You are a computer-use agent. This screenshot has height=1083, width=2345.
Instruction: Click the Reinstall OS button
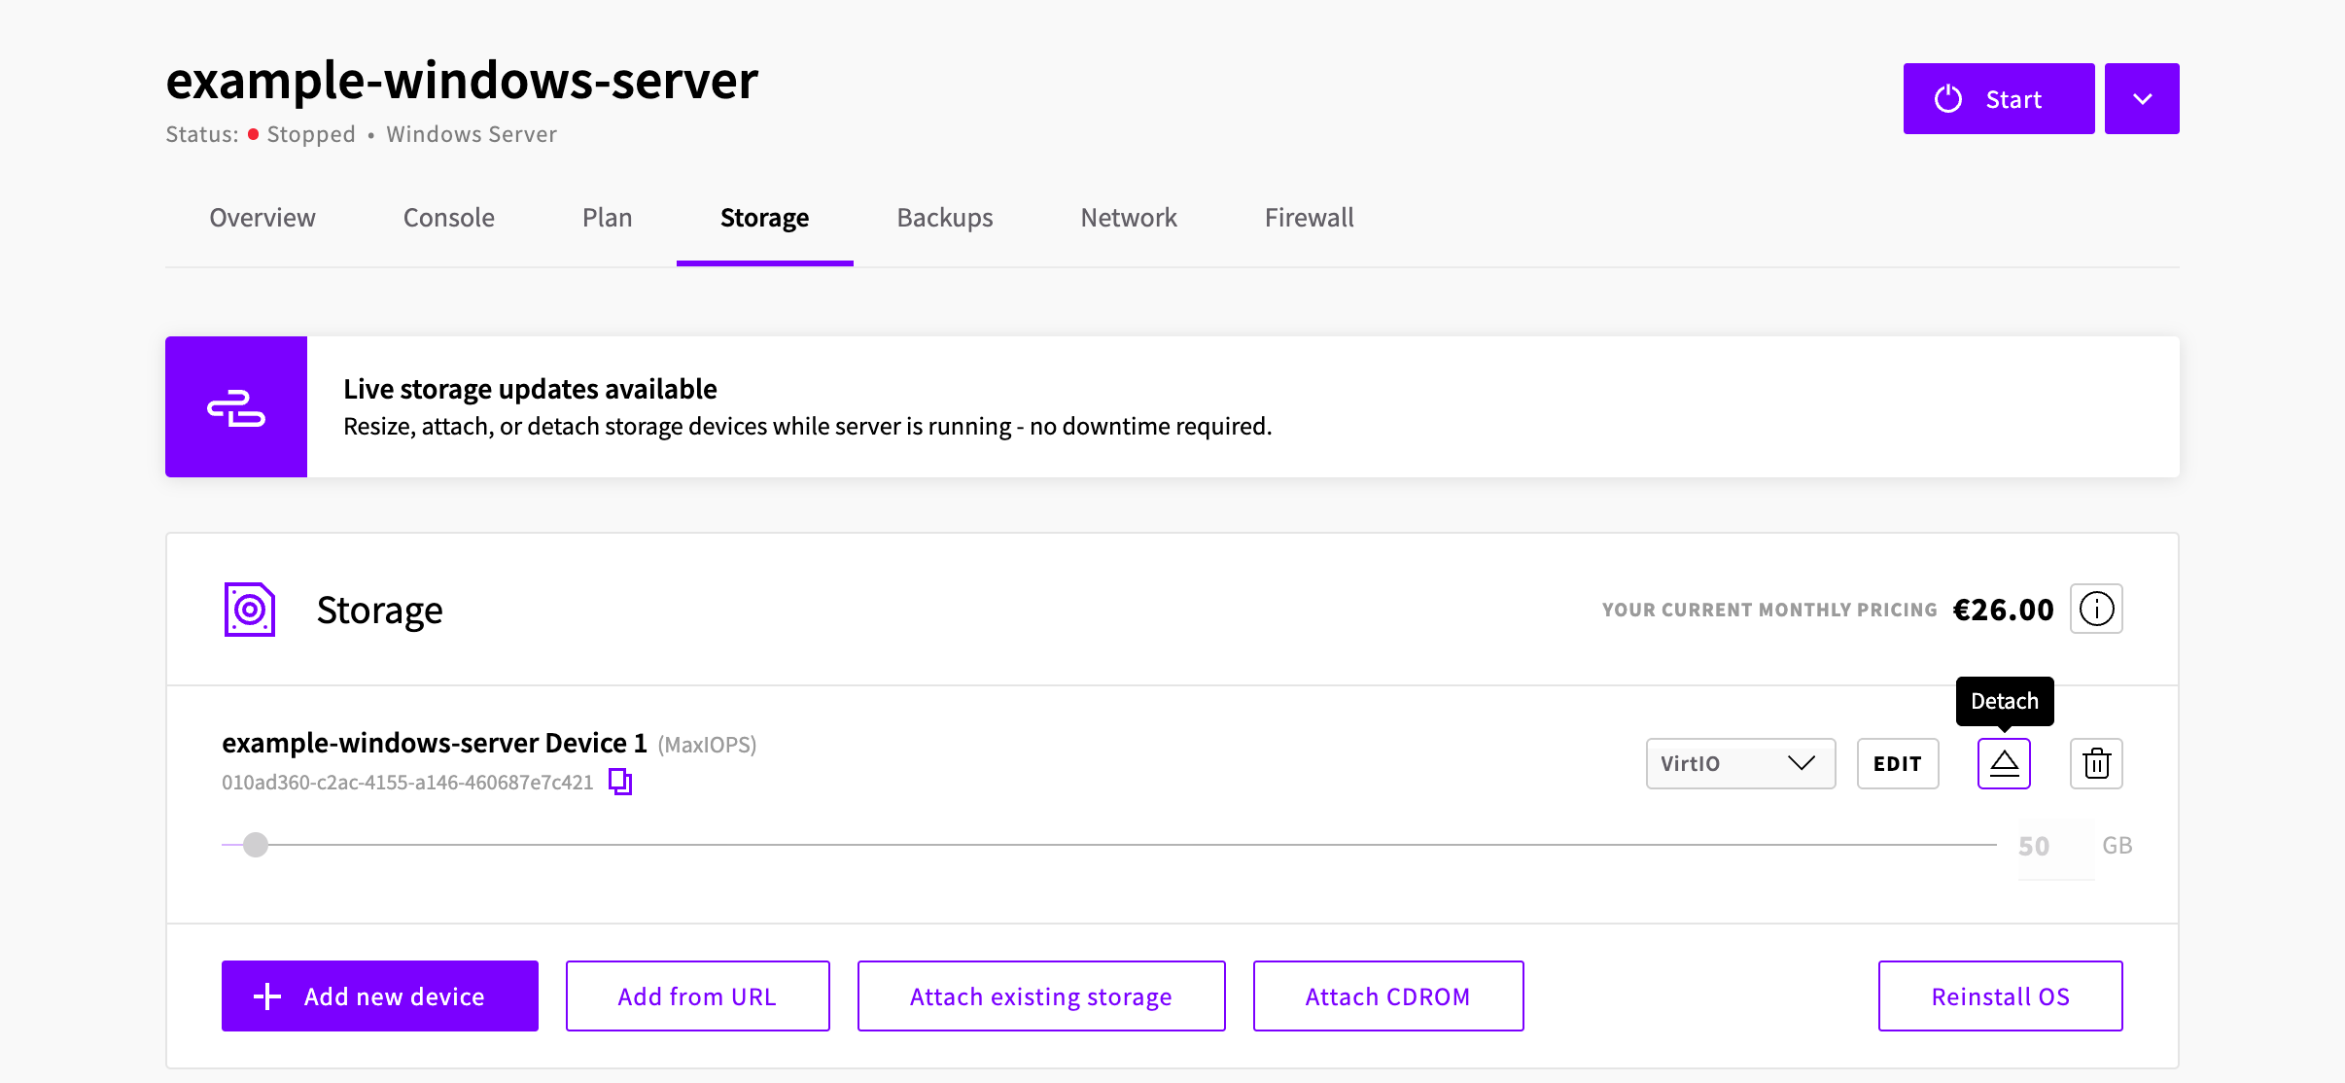coord(2001,996)
